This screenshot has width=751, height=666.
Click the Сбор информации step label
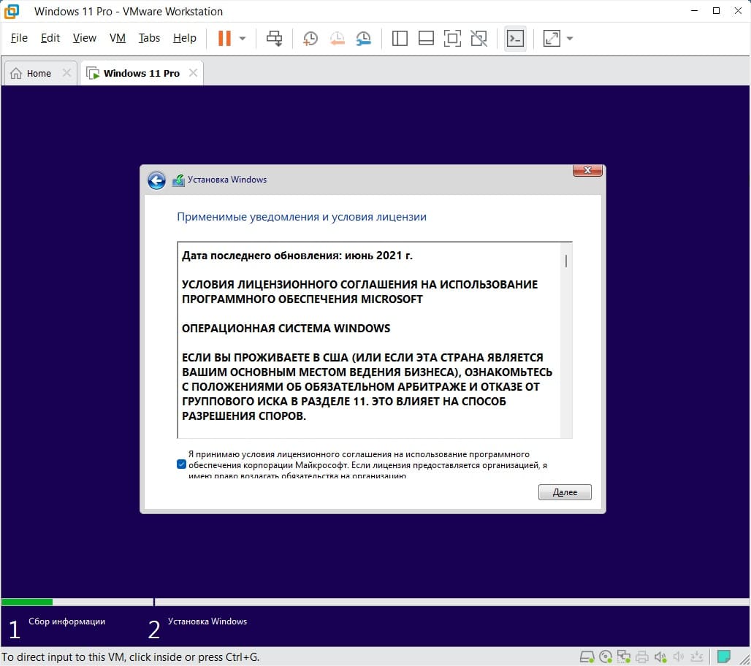pos(66,621)
